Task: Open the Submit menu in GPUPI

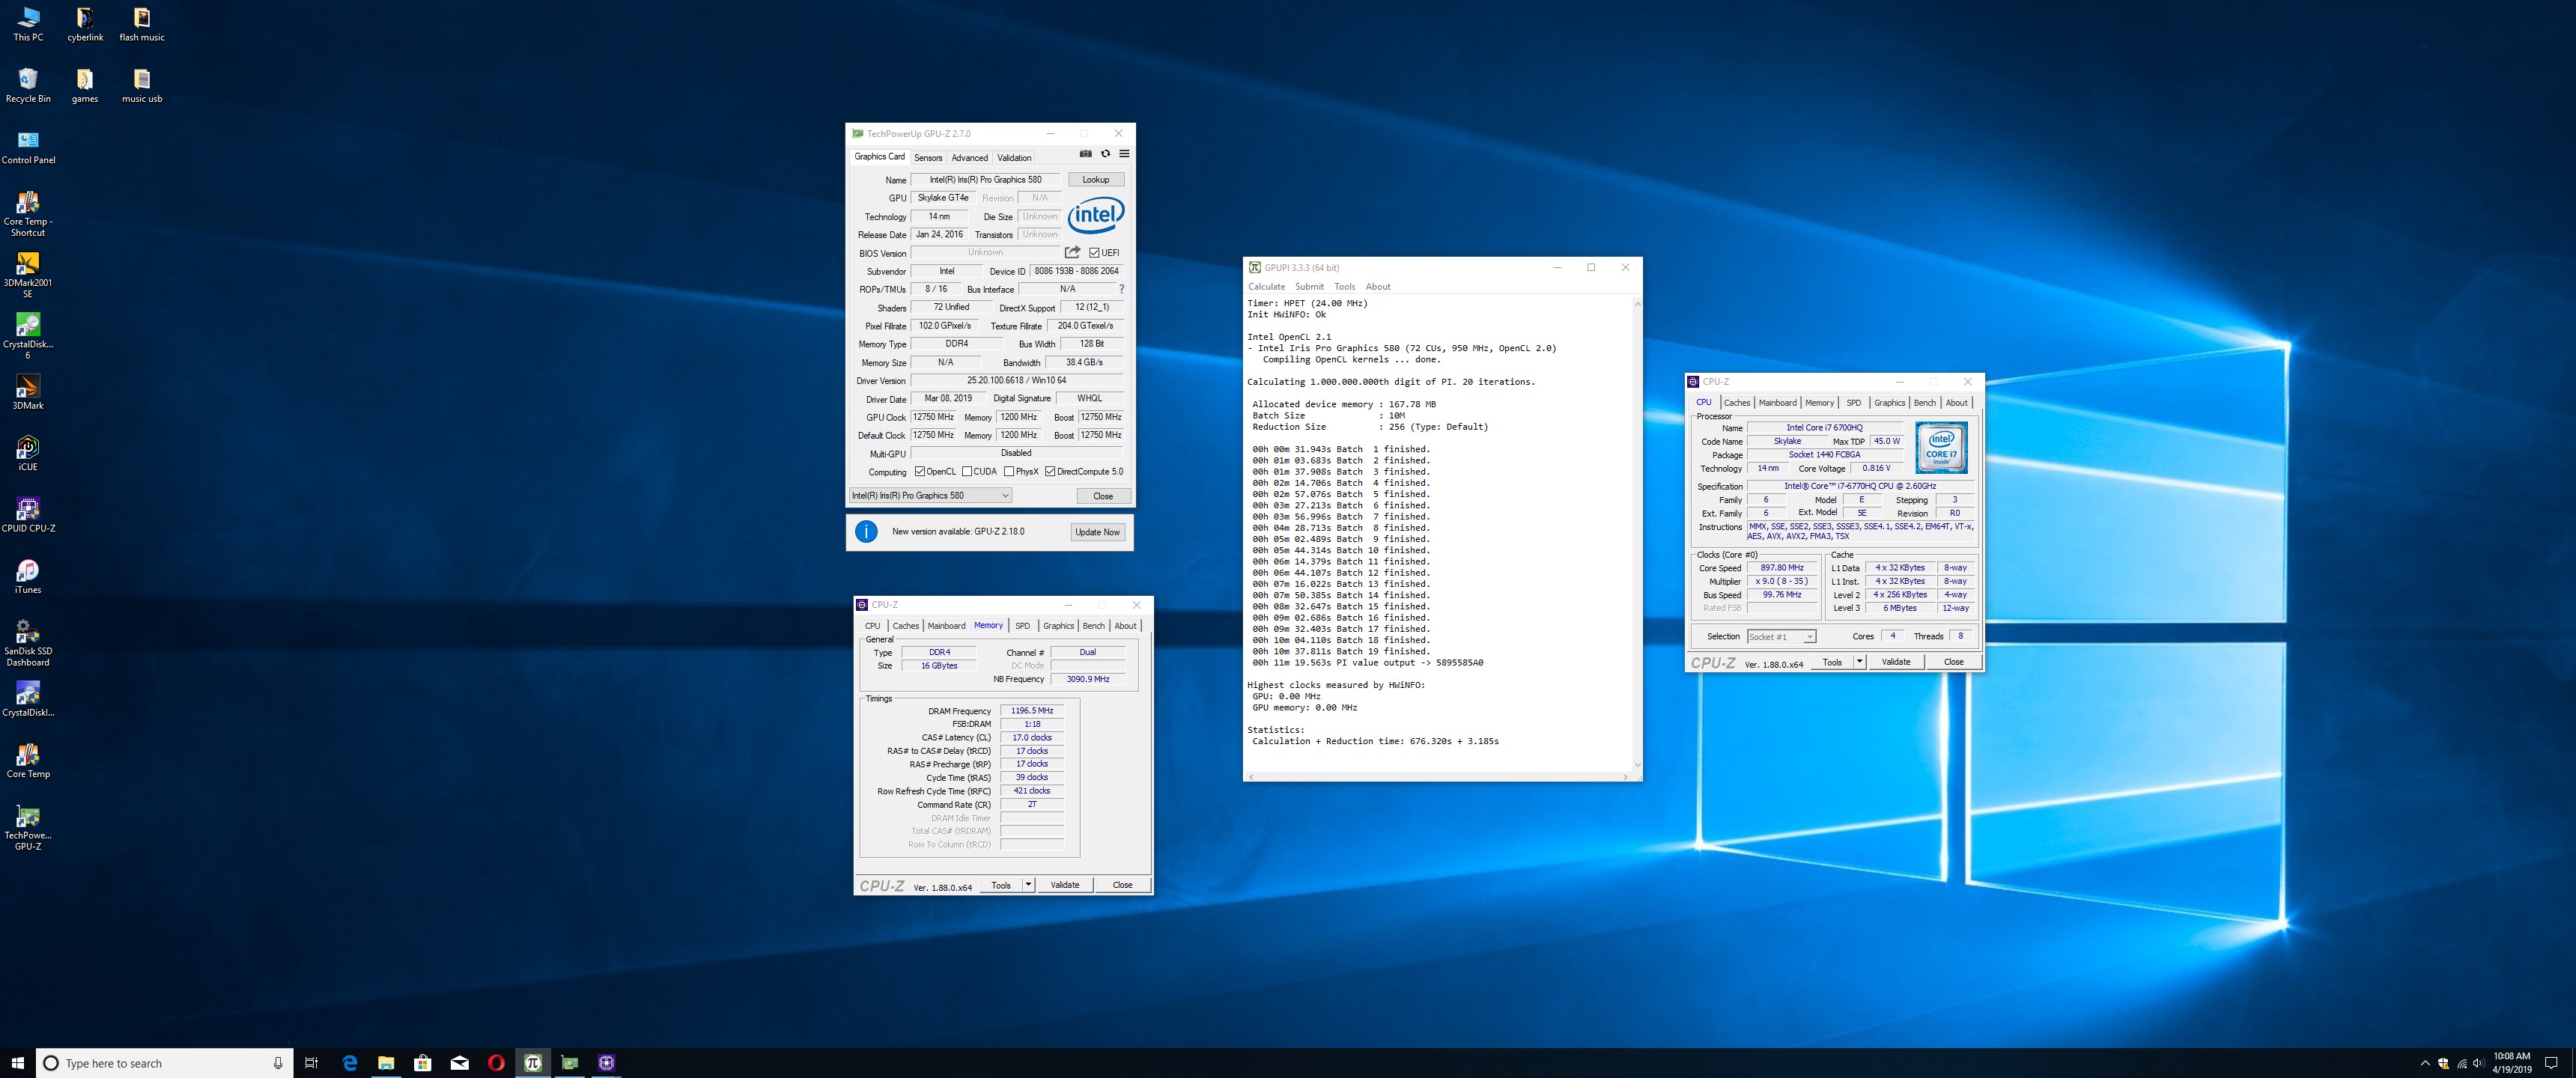Action: point(1309,287)
